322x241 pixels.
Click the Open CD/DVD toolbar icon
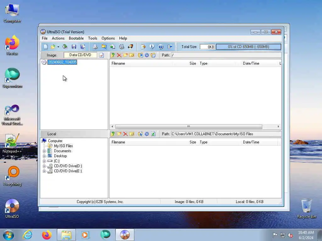(x=65, y=47)
